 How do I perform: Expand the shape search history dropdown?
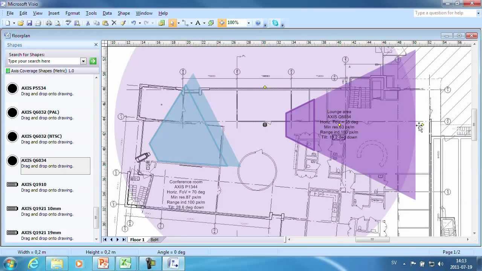coord(83,61)
